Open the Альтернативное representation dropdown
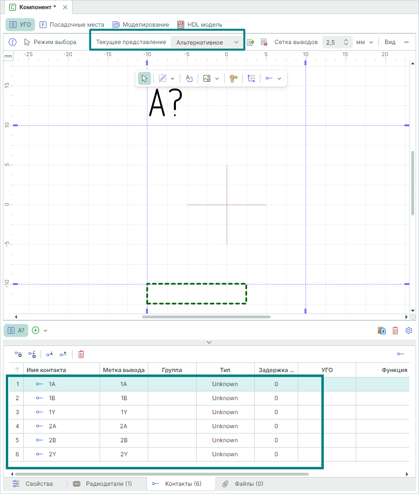The width and height of the screenshot is (419, 494). tap(207, 42)
